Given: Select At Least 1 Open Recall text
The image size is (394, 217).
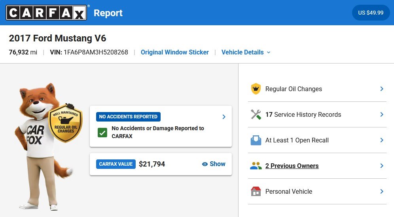Looking at the screenshot, I should pyautogui.click(x=297, y=140).
